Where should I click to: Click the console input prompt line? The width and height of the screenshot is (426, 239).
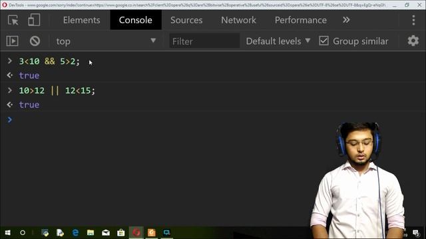point(213,119)
